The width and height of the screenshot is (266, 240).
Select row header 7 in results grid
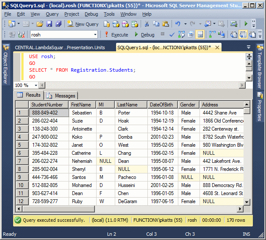[22, 161]
